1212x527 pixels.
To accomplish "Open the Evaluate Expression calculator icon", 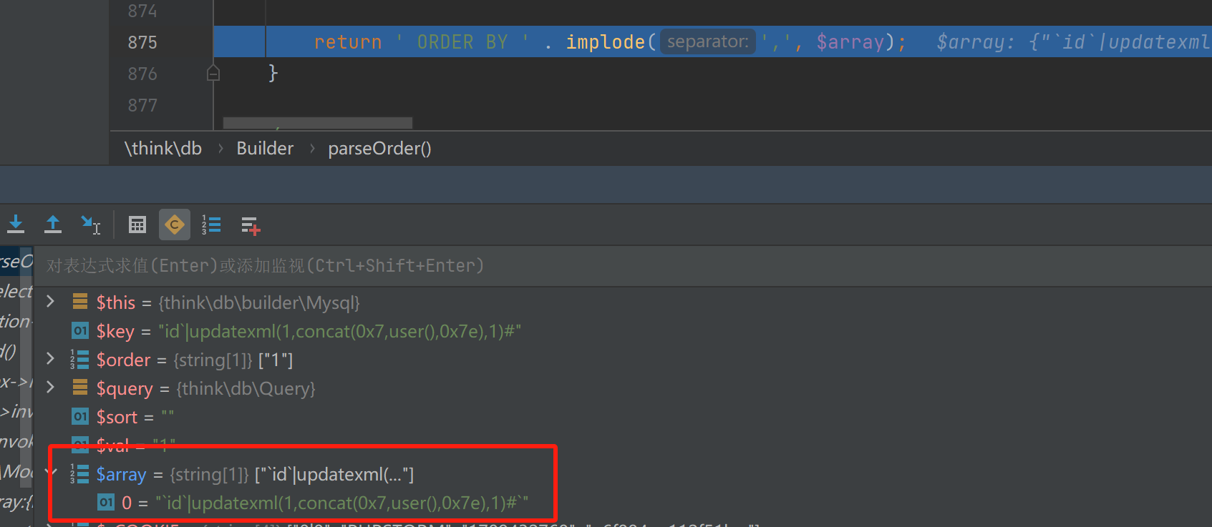I will 137,225.
